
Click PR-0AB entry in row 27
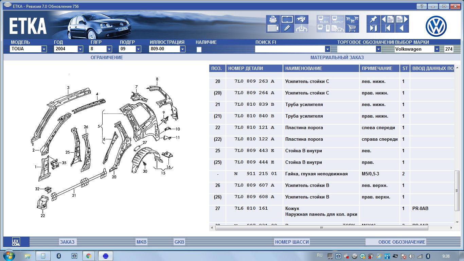pos(420,208)
